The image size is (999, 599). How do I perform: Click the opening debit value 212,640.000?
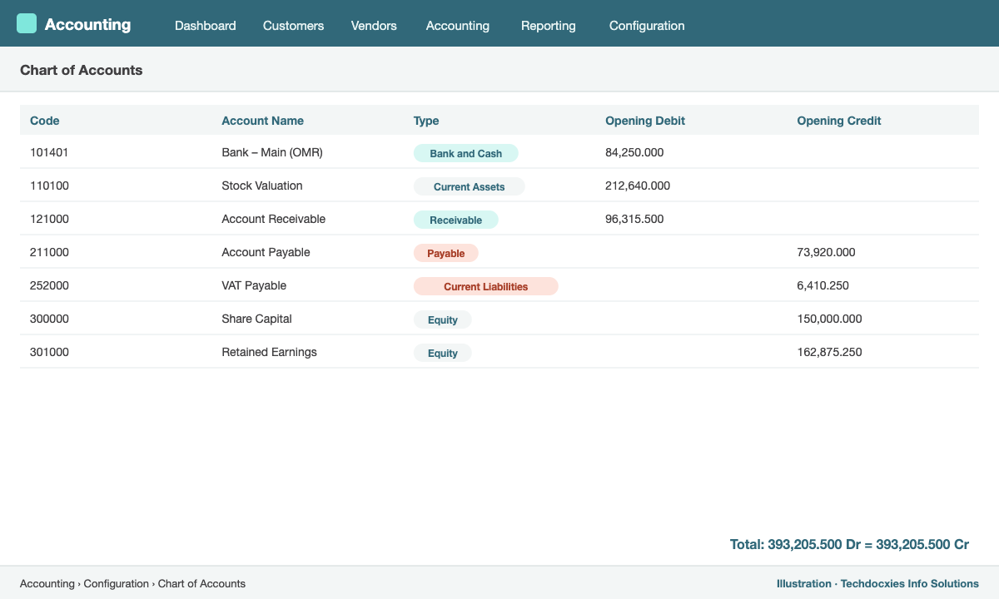coord(638,186)
